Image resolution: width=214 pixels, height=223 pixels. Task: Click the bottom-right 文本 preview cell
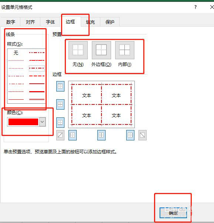[x=116, y=116]
